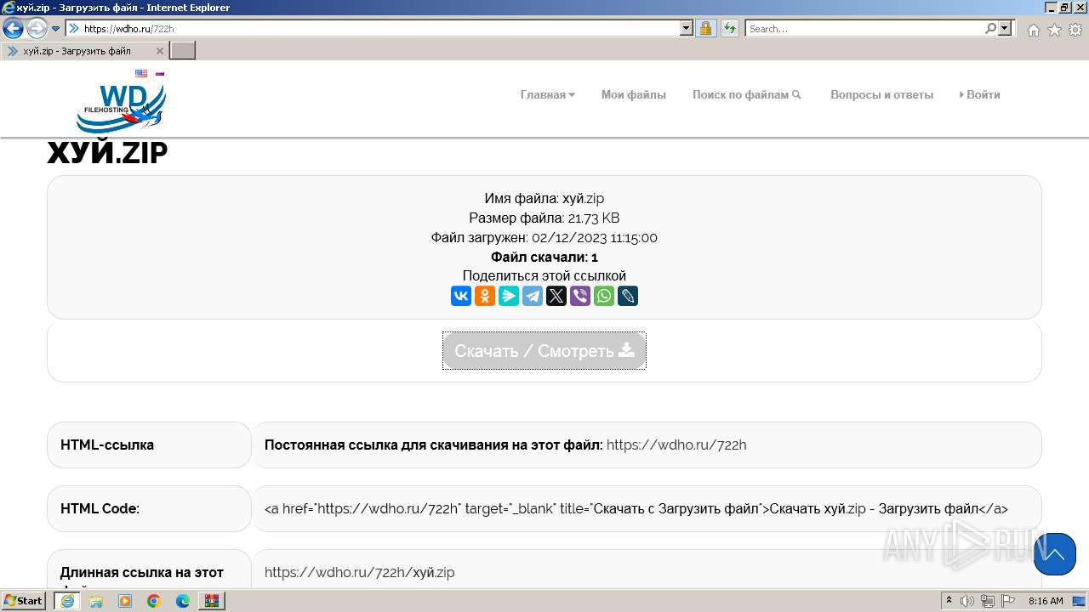Viewport: 1089px width, 612px height.
Task: Expand the Главная menu dropdown
Action: click(x=547, y=95)
